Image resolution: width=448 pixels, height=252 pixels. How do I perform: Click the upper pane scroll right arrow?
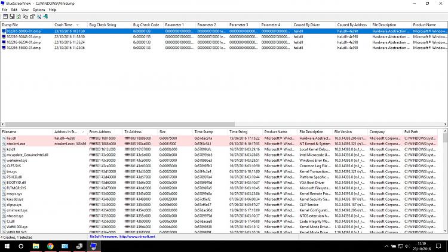pos(445,124)
